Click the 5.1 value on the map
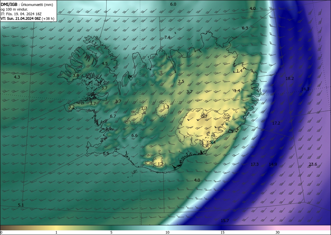Screen dimensions: 331x235 click(x=21, y=205)
